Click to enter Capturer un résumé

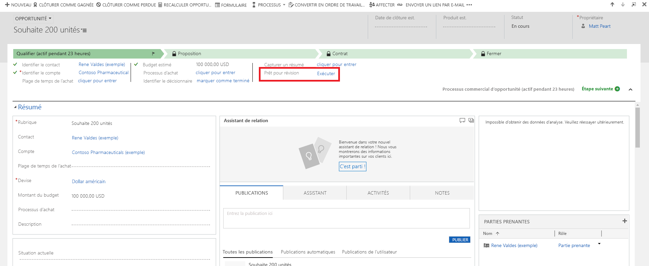(337, 64)
